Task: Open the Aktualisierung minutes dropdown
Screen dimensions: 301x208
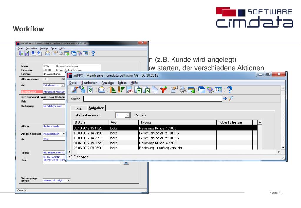Action: [127, 115]
